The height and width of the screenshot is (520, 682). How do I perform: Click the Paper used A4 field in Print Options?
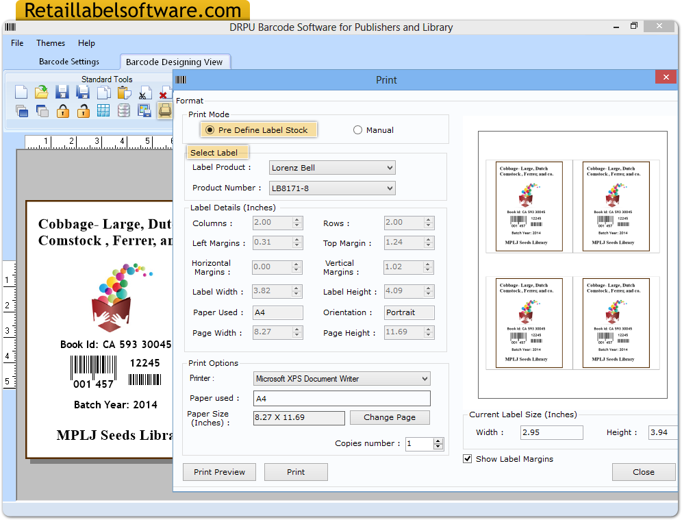(x=342, y=399)
